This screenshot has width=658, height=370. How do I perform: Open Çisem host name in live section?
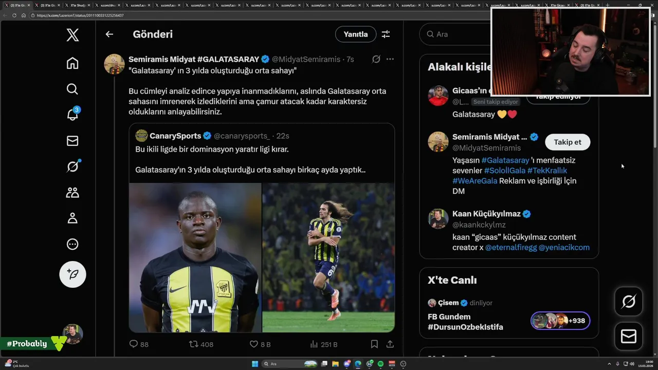click(x=447, y=303)
